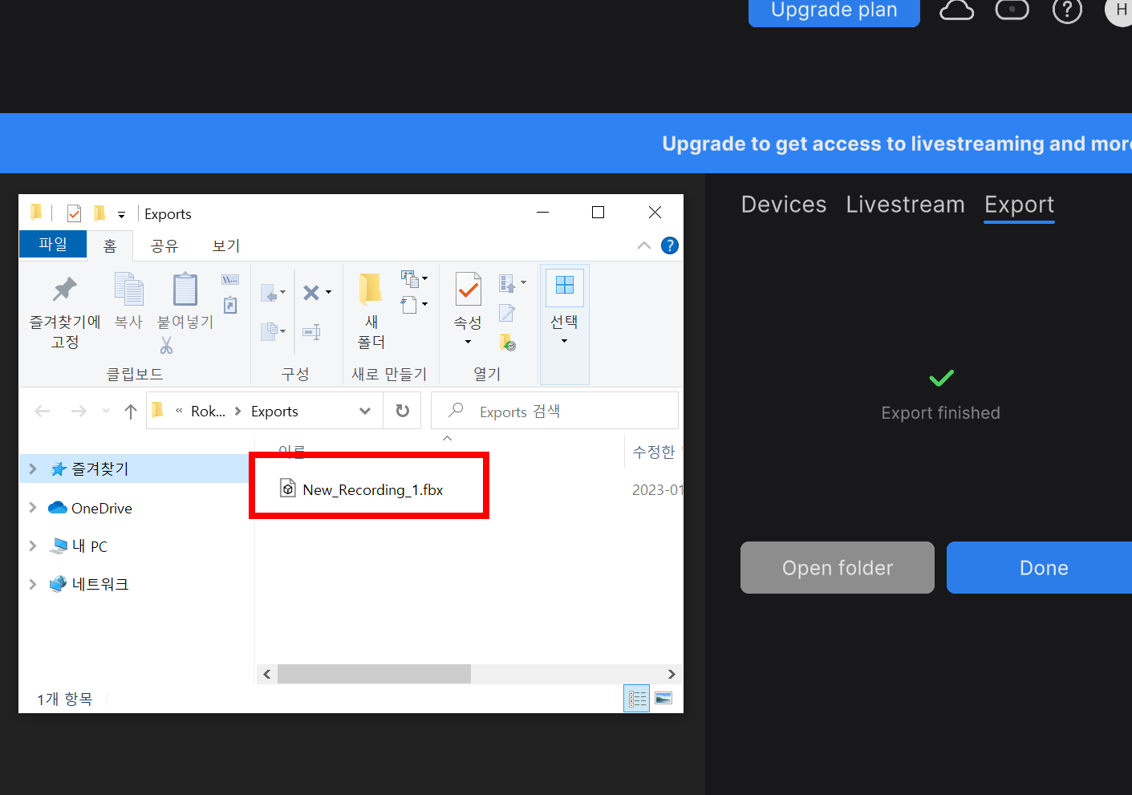Viewport: 1132px width, 795px height.
Task: Click the Copy (복사) ribbon icon
Action: (x=128, y=289)
